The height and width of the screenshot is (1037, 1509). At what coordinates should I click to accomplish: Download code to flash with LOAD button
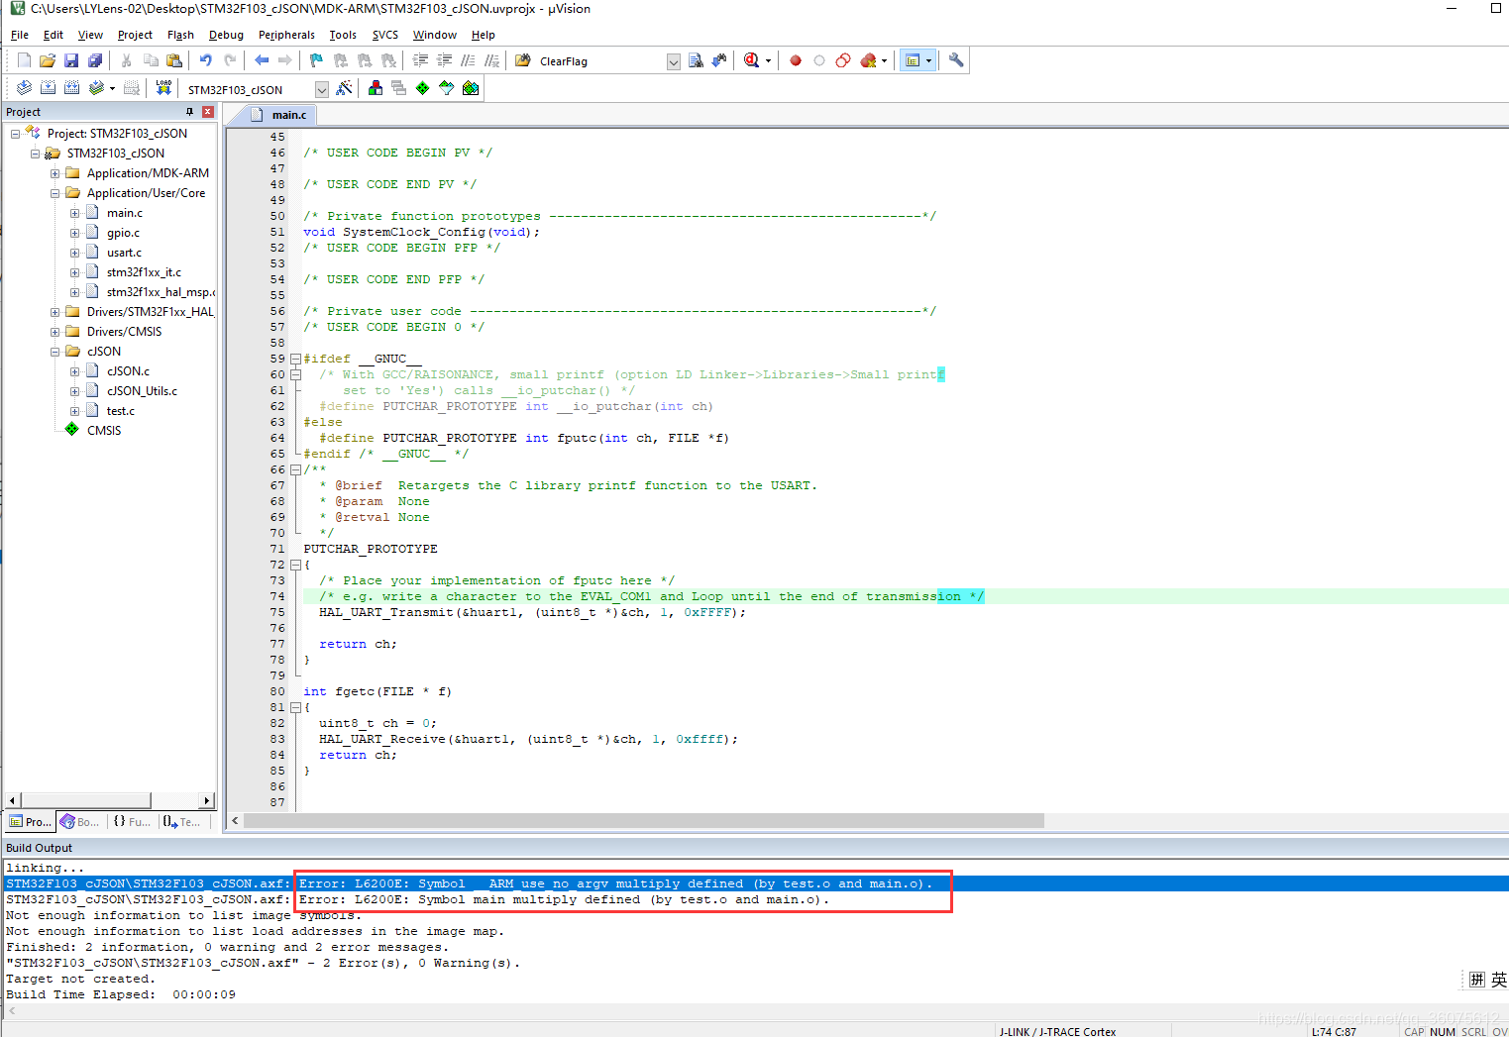(163, 88)
